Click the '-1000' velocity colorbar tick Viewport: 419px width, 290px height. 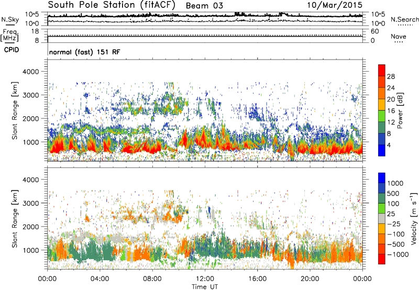398,254
